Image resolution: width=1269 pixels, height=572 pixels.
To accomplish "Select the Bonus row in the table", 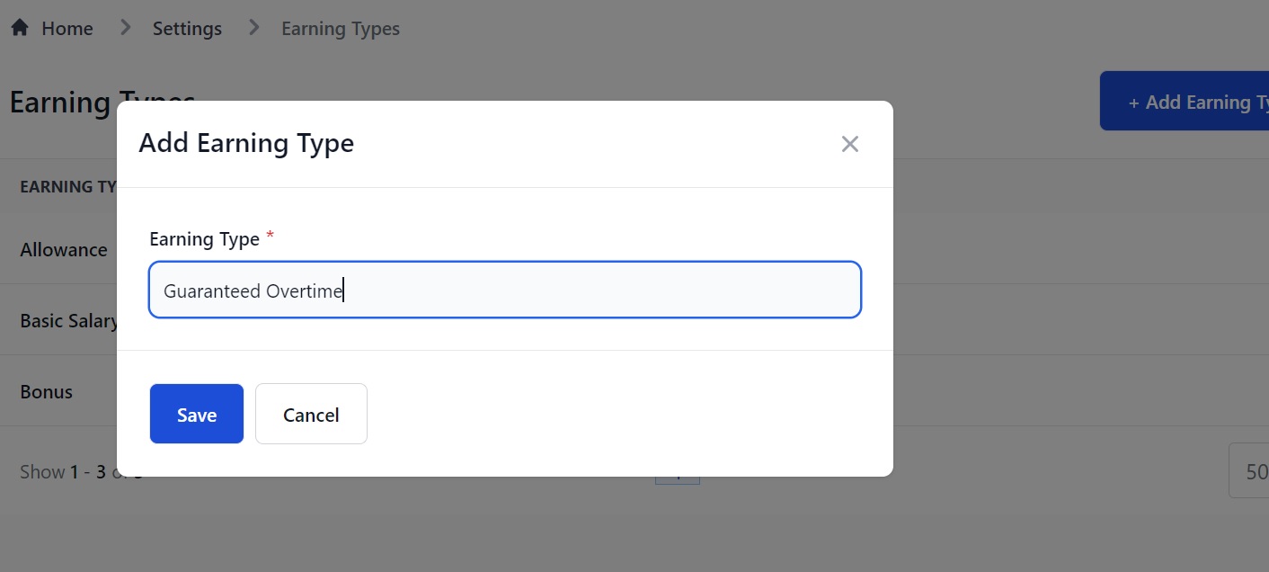I will (x=47, y=392).
